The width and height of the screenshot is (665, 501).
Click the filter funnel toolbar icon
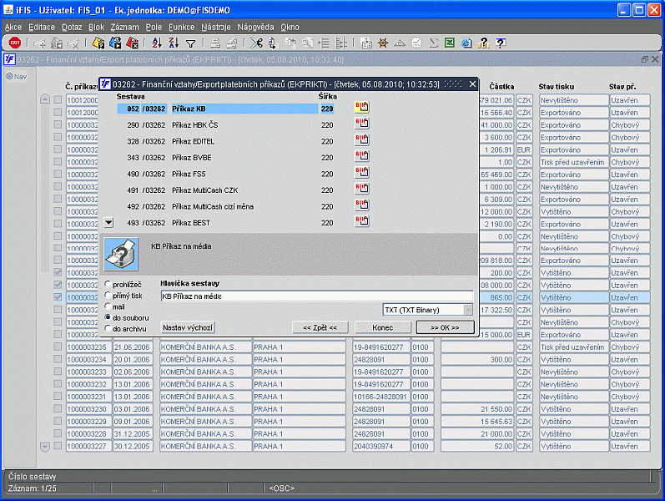pyautogui.click(x=190, y=43)
